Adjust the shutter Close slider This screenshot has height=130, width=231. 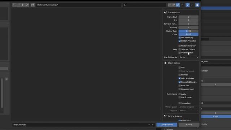(x=188, y=34)
